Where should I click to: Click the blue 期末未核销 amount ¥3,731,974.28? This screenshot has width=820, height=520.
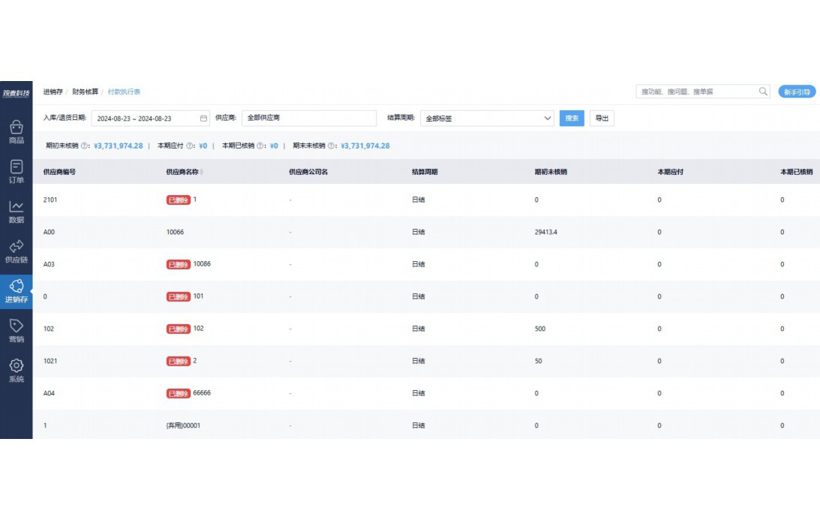(x=365, y=146)
